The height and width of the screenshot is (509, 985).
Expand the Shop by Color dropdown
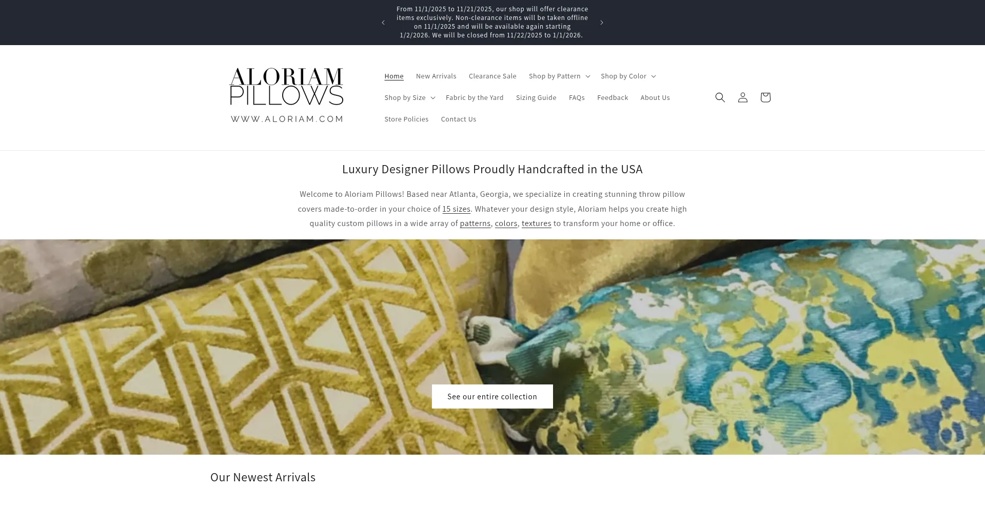[x=628, y=76]
